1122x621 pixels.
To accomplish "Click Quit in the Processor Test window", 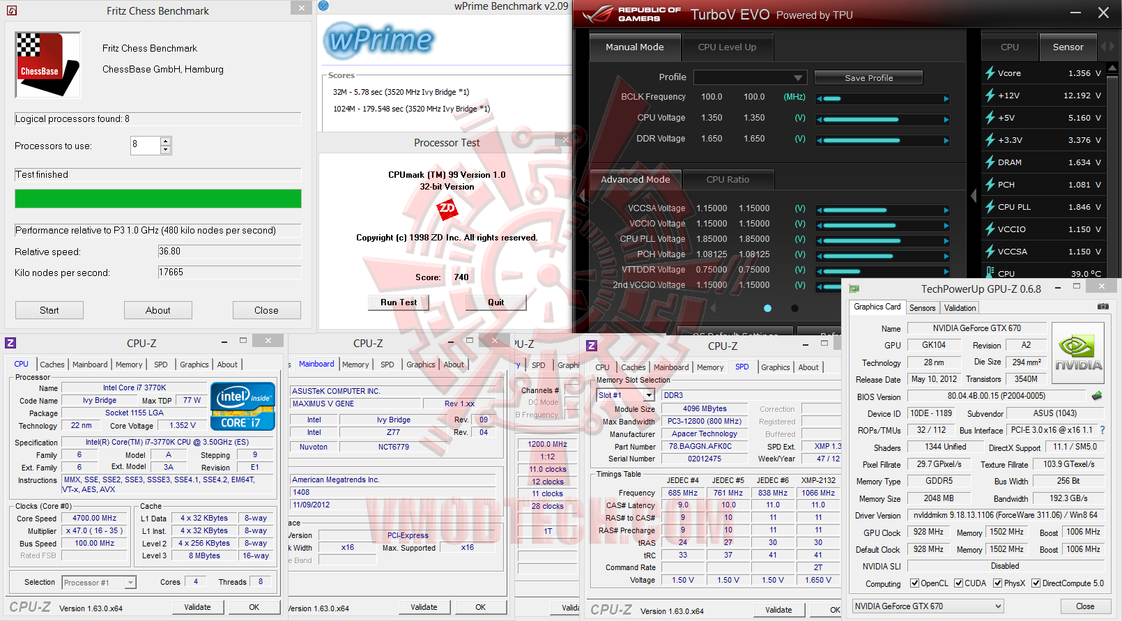I will tap(496, 302).
